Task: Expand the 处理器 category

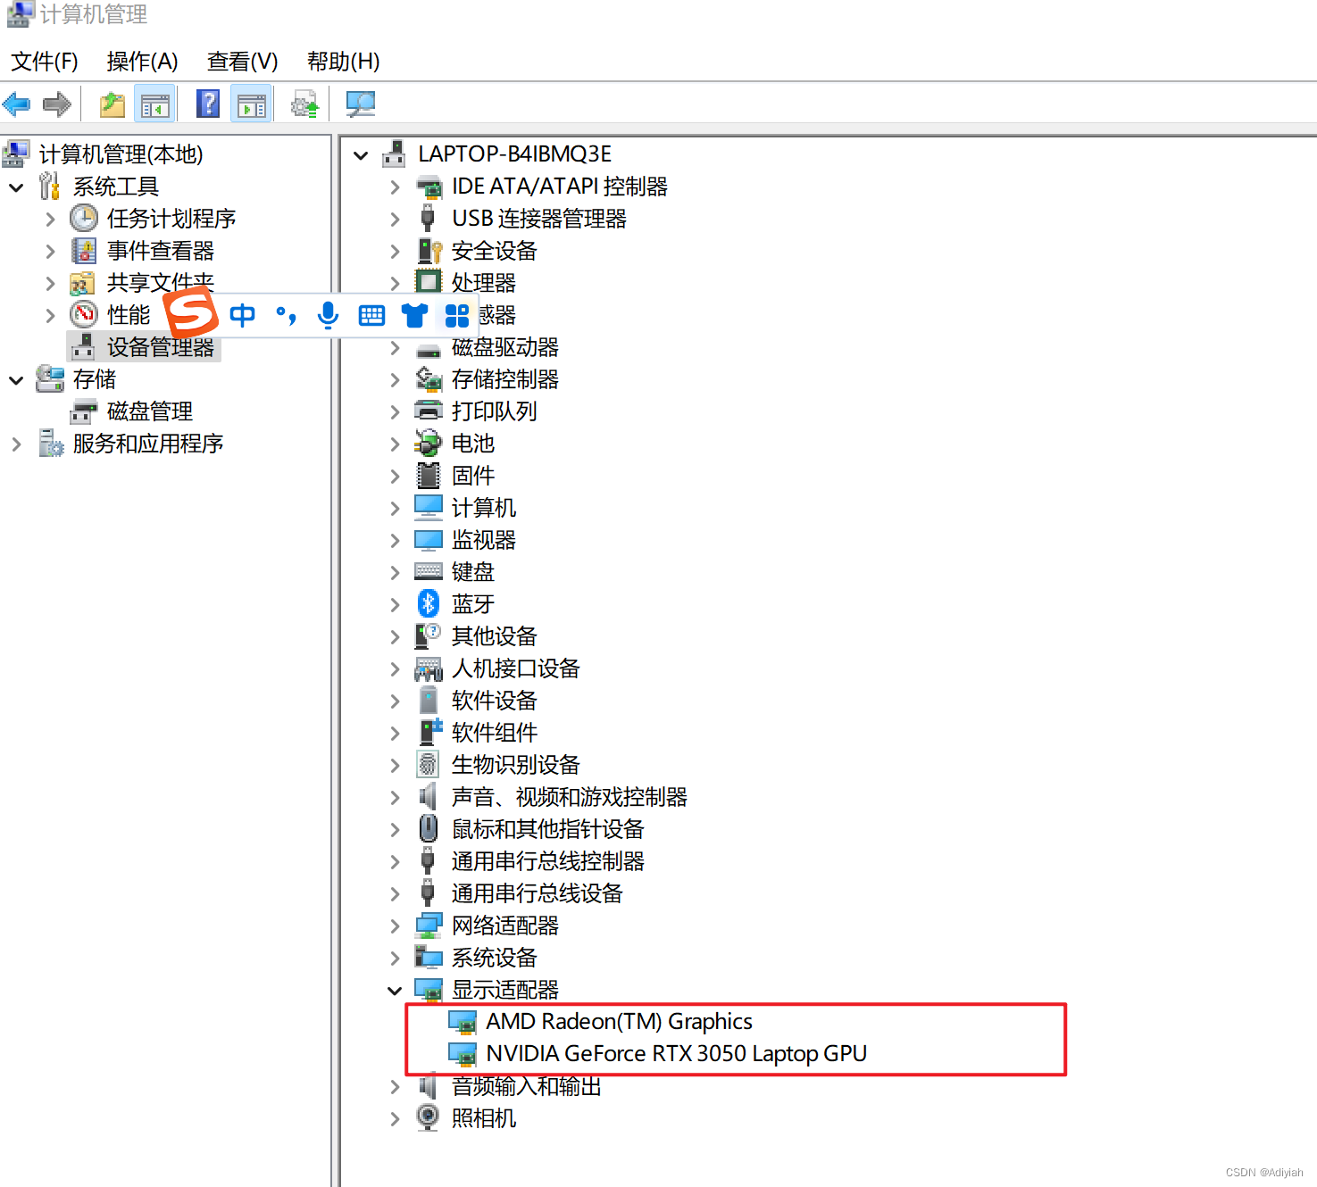Action: tap(395, 284)
